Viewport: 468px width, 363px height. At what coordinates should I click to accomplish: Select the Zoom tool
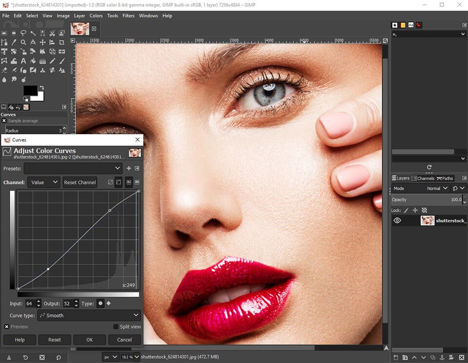[x=23, y=42]
